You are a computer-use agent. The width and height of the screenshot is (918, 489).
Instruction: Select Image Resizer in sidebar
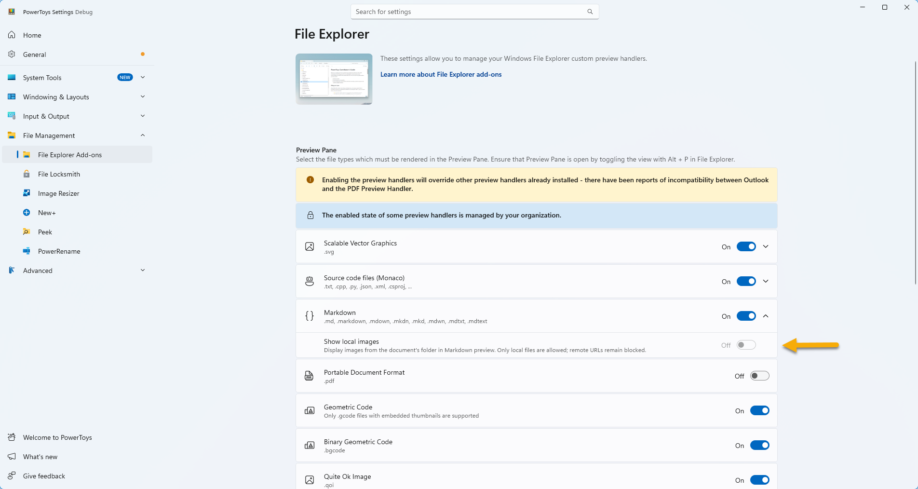click(x=77, y=193)
